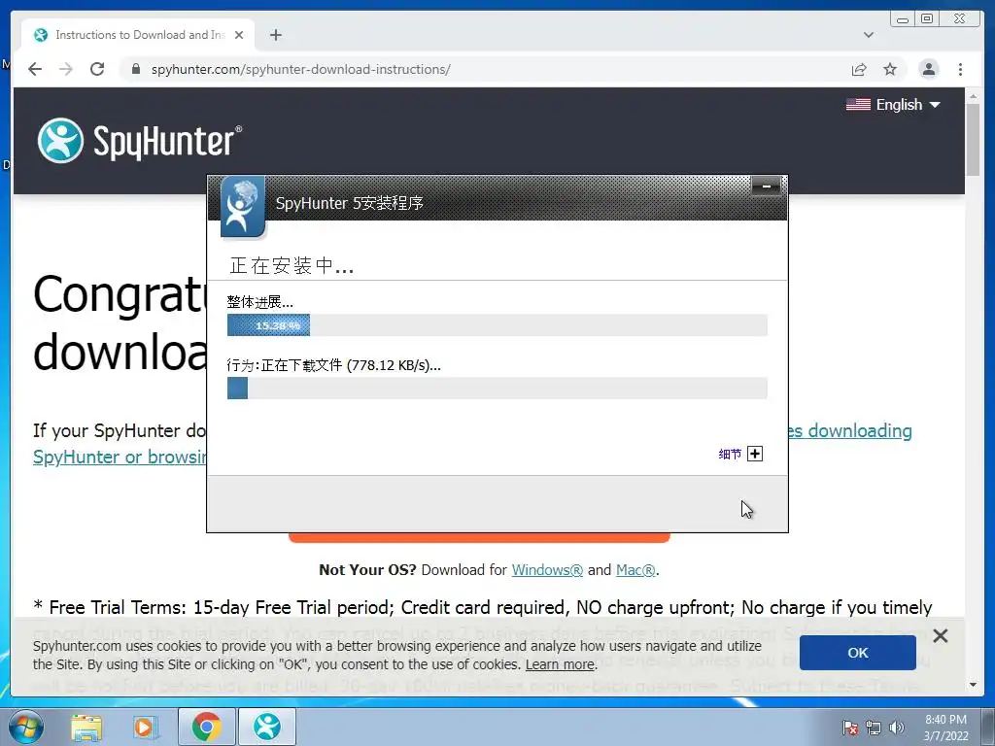Open the Windows® download link
The width and height of the screenshot is (995, 746).
[547, 570]
